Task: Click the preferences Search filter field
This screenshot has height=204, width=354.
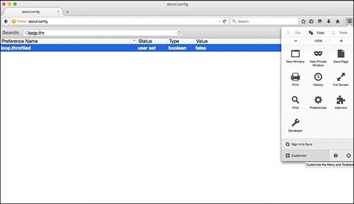Action: pyautogui.click(x=103, y=33)
